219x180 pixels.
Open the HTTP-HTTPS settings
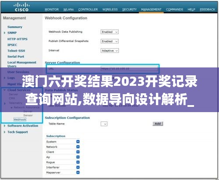pos(18,39)
